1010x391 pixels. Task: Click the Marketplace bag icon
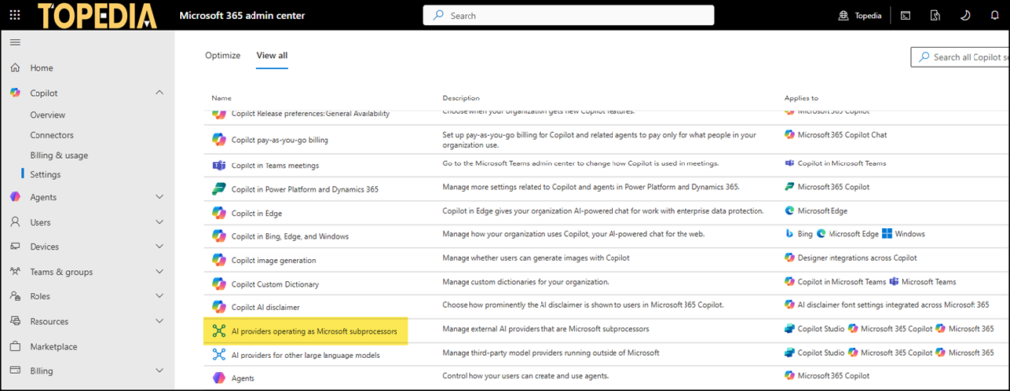click(x=16, y=346)
